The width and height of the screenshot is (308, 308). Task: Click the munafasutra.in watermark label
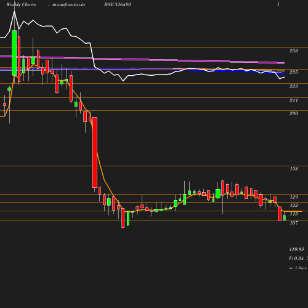pyautogui.click(x=68, y=5)
